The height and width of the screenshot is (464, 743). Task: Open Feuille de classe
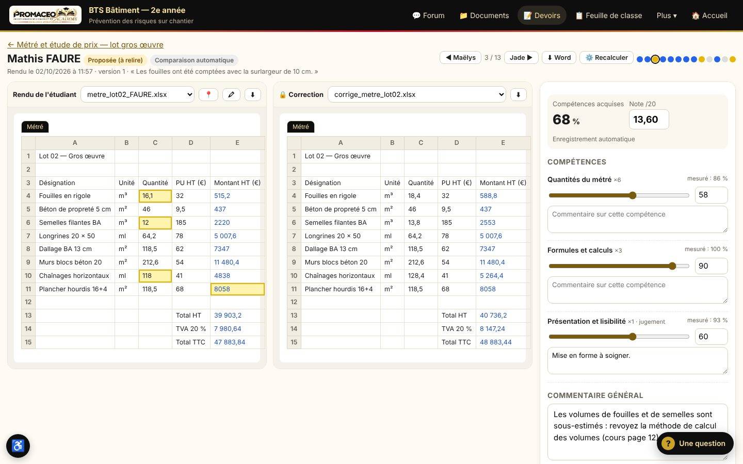click(x=608, y=15)
